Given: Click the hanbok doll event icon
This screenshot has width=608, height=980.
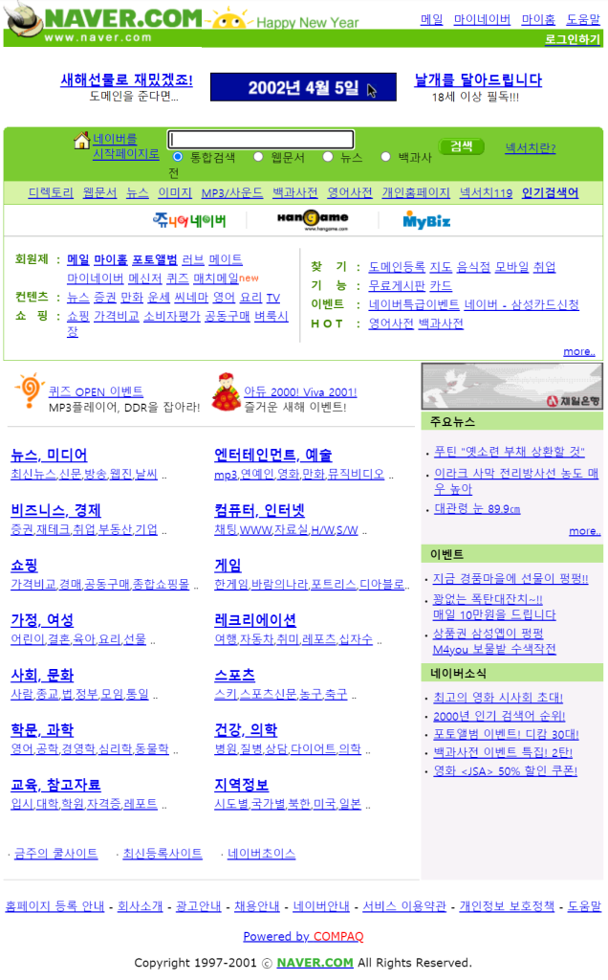Looking at the screenshot, I should tap(226, 391).
